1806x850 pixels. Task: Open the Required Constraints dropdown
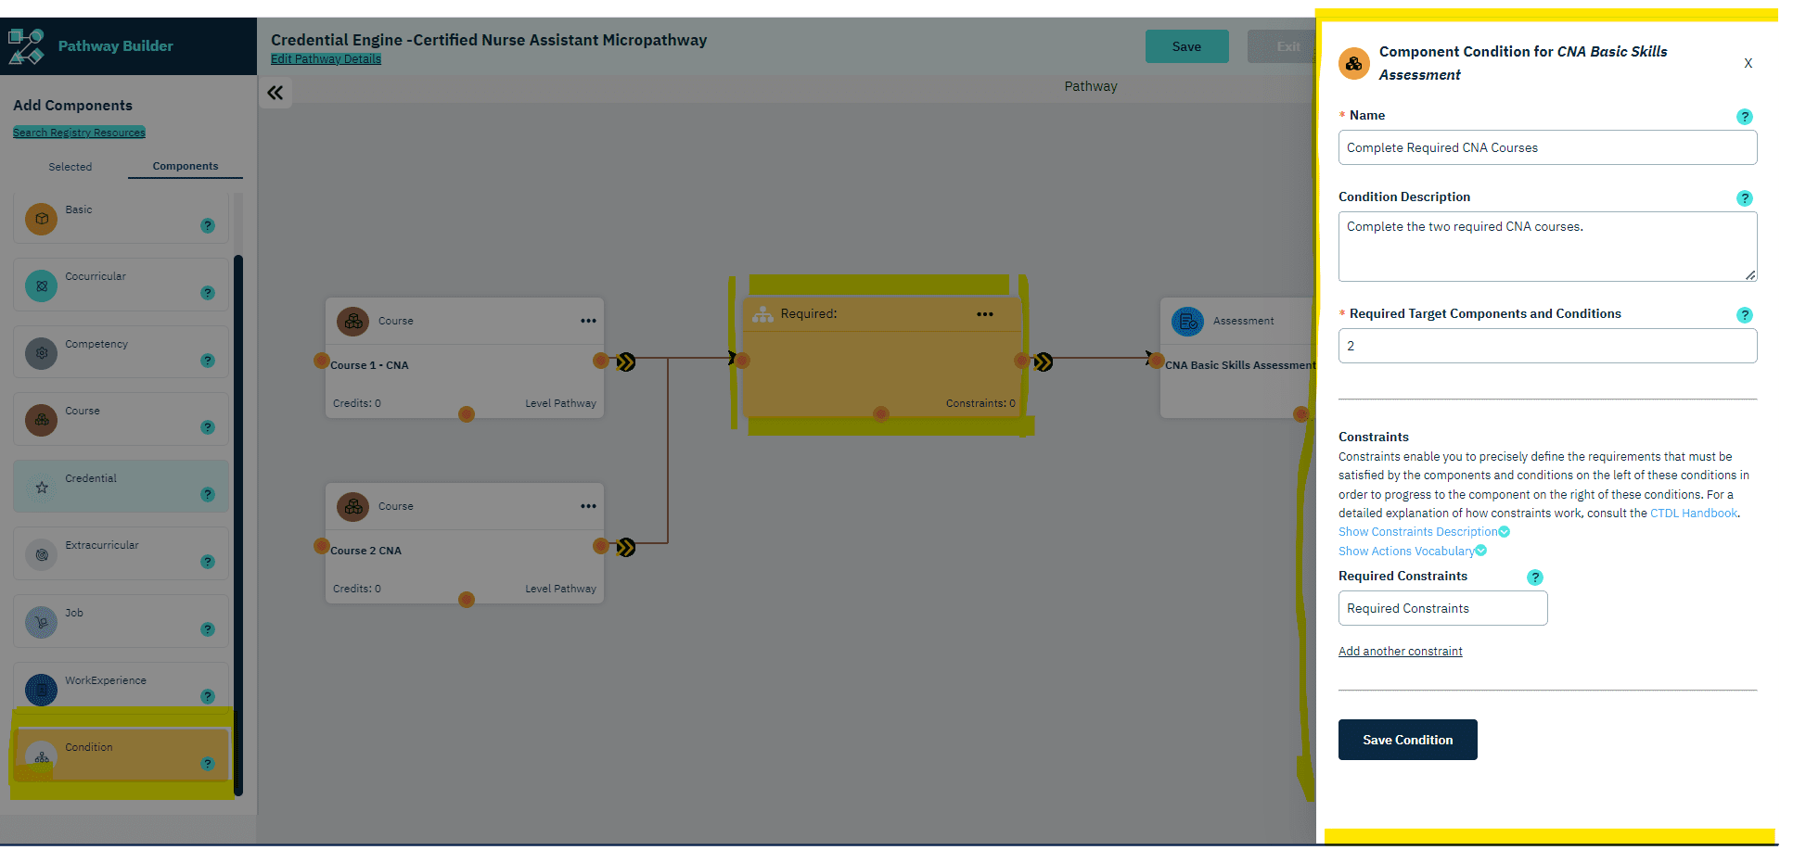(x=1442, y=608)
